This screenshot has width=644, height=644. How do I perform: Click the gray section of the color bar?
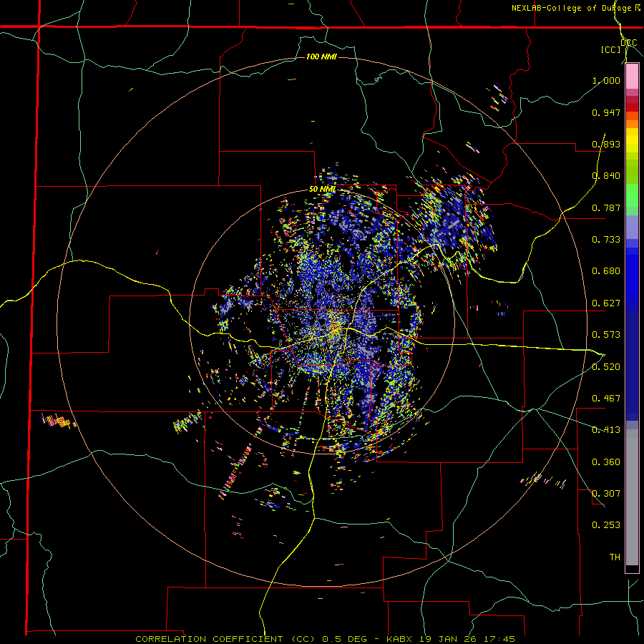click(x=632, y=497)
